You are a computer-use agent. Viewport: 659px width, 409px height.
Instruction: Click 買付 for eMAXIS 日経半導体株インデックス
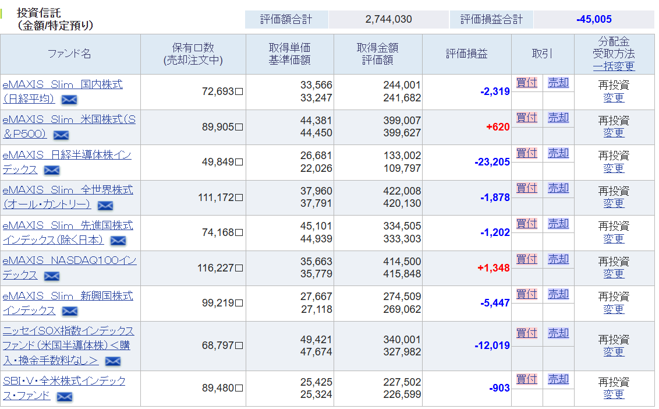pos(527,153)
